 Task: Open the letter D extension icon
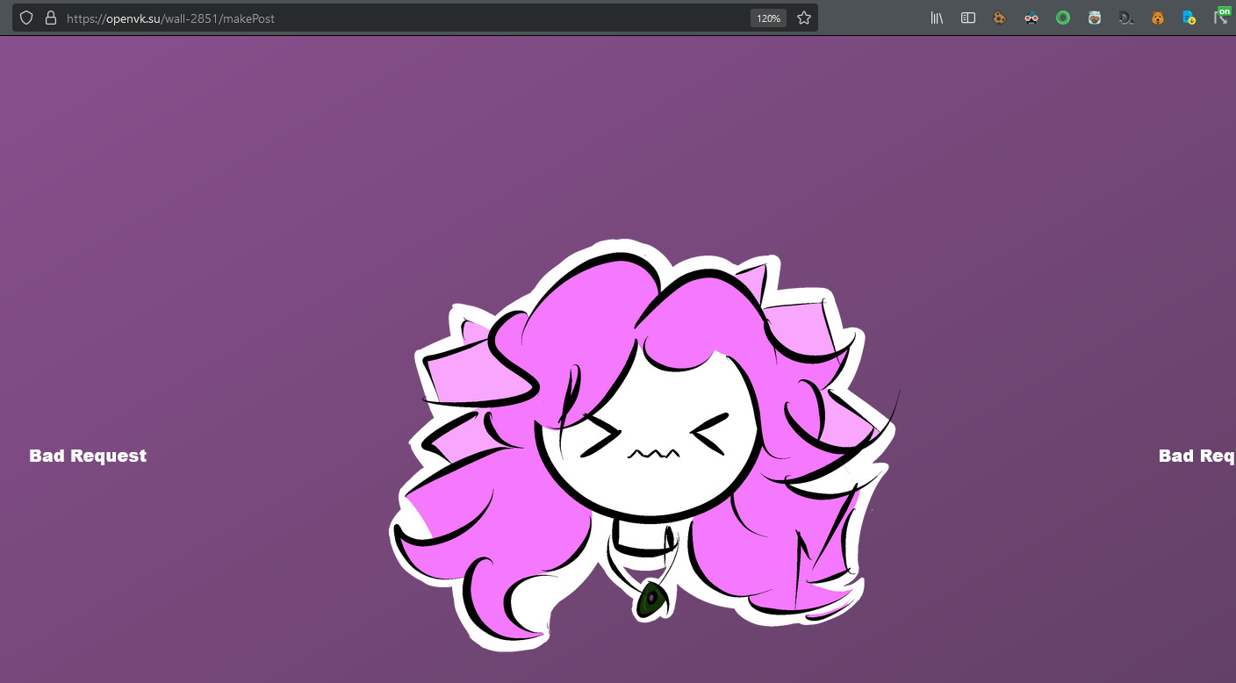click(x=1126, y=18)
